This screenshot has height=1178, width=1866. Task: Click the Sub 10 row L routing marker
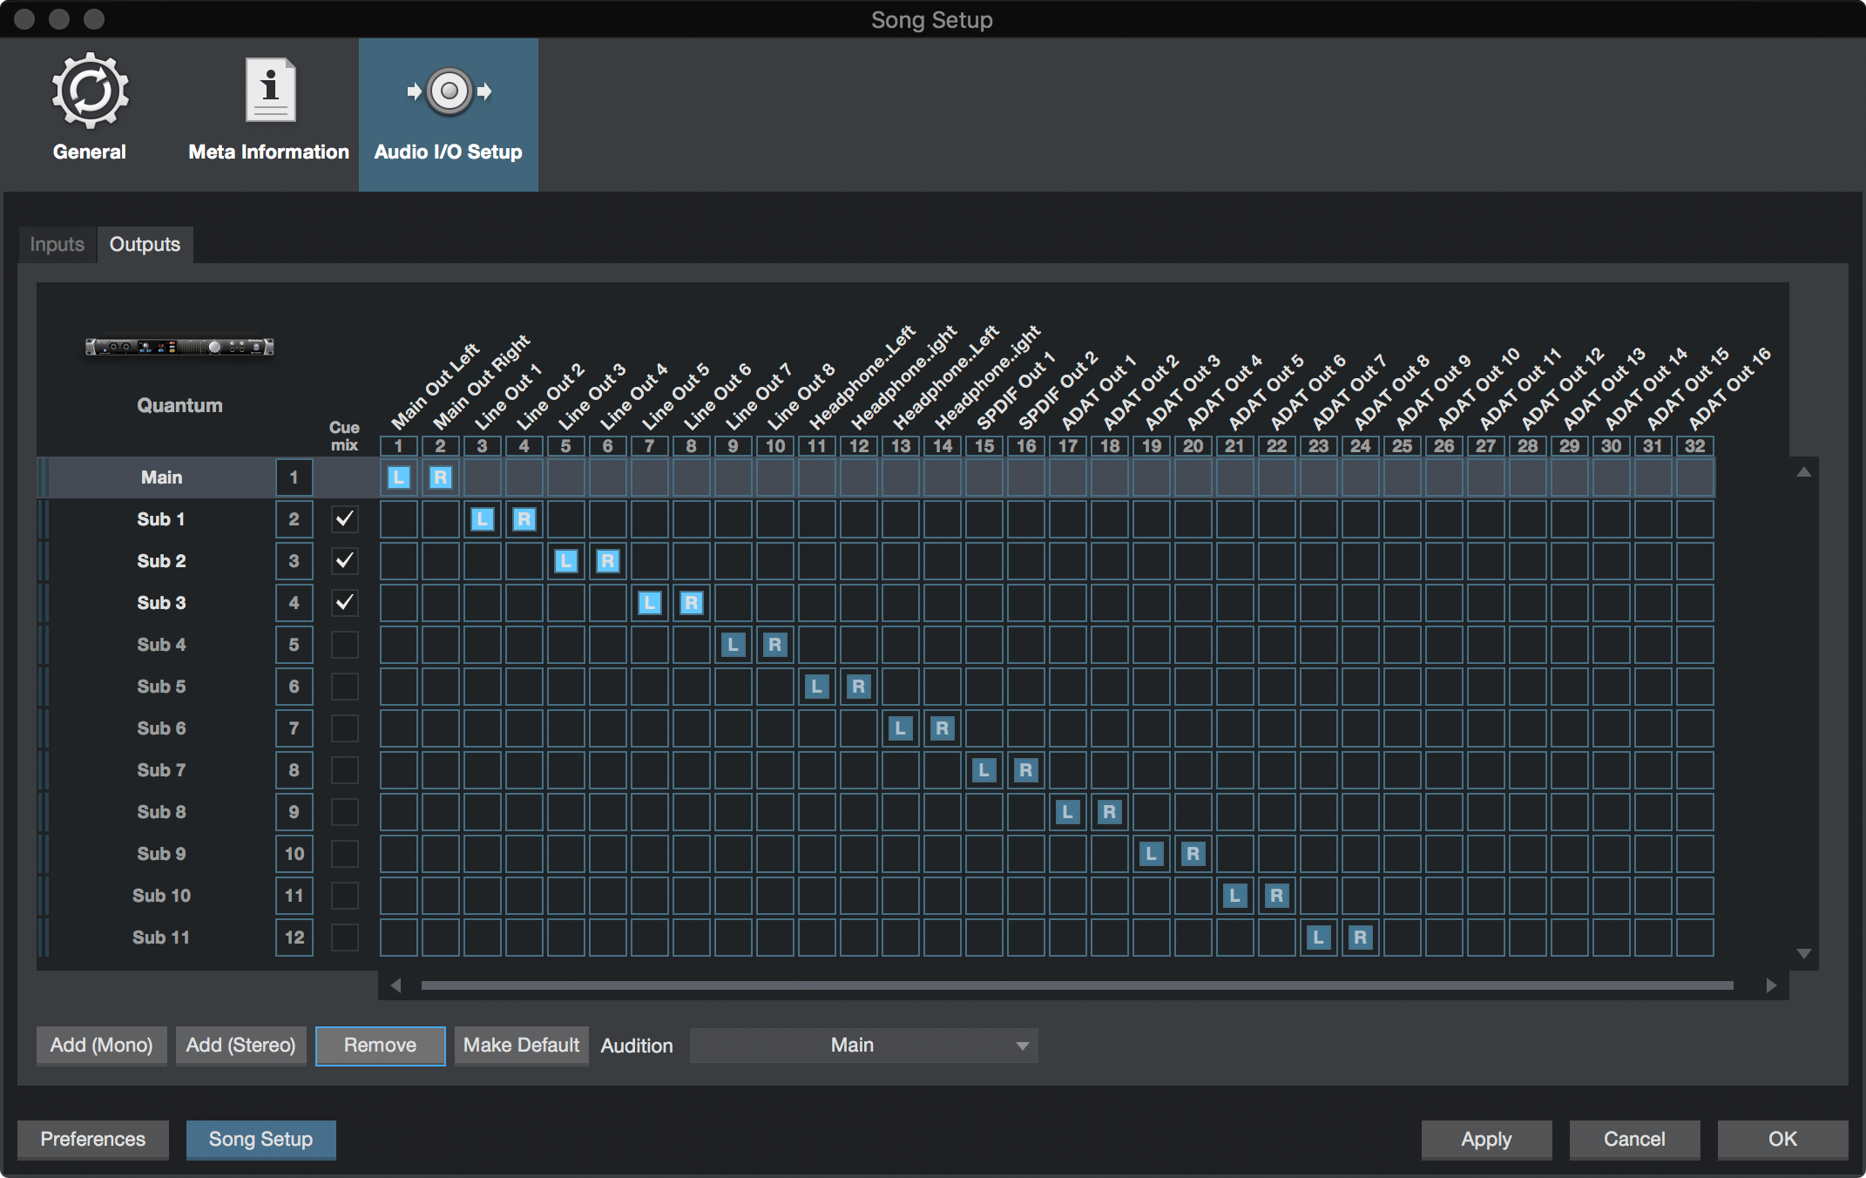pyautogui.click(x=1235, y=896)
